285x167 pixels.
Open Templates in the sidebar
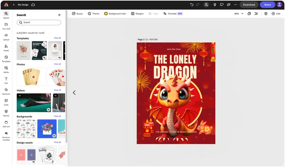[x=6, y=59]
